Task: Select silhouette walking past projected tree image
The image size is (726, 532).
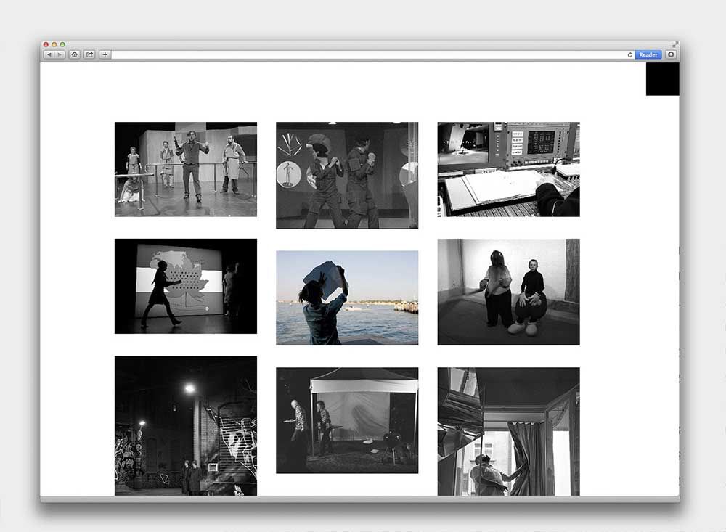Action: (x=186, y=286)
